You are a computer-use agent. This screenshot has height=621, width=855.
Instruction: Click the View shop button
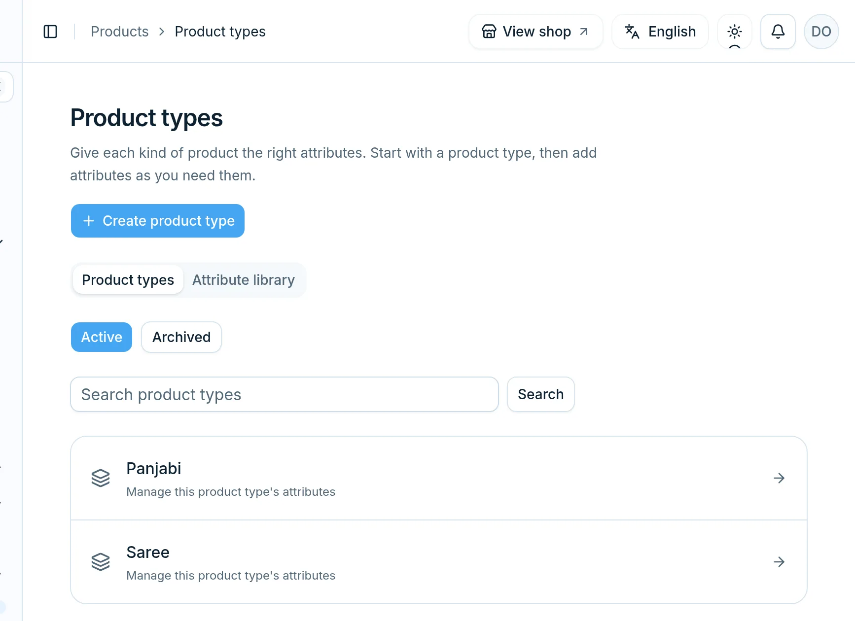(x=536, y=32)
